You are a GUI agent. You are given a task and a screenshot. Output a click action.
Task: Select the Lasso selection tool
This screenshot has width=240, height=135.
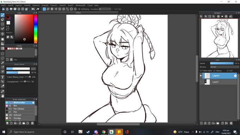pyautogui.click(x=2, y=58)
